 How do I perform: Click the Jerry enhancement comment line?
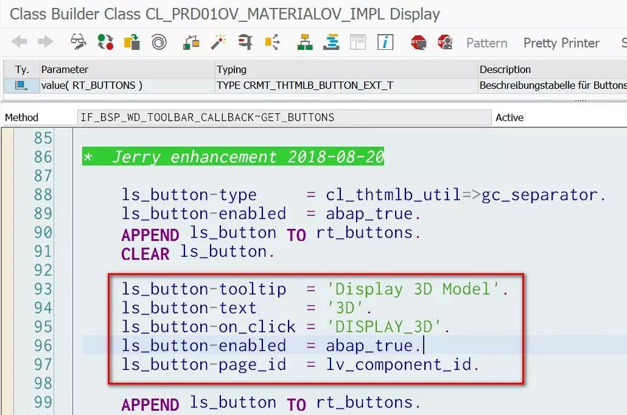coord(233,156)
